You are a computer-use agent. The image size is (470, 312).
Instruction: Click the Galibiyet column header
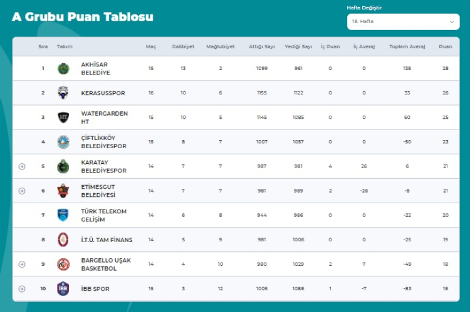tap(183, 47)
